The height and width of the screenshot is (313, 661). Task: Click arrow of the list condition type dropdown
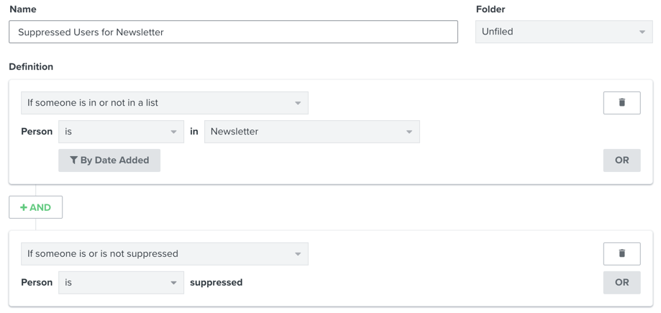(298, 103)
